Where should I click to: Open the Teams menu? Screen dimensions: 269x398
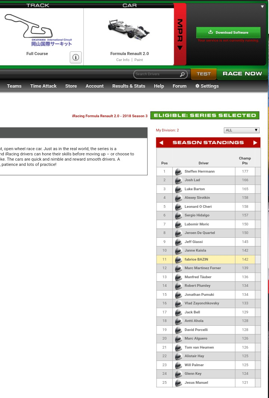pos(14,86)
